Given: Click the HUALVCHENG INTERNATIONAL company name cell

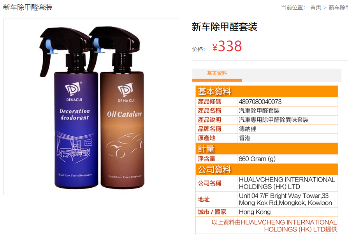Looking at the screenshot, I should [288, 183].
